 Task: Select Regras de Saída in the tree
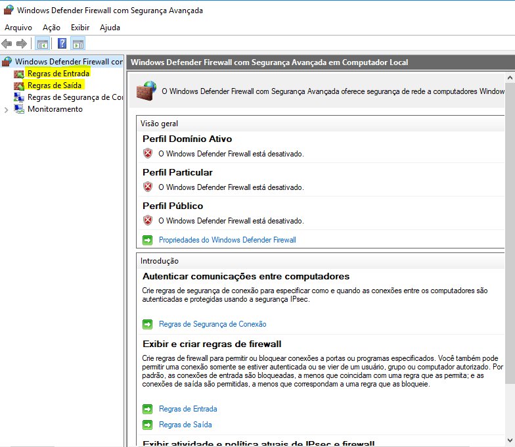[55, 85]
